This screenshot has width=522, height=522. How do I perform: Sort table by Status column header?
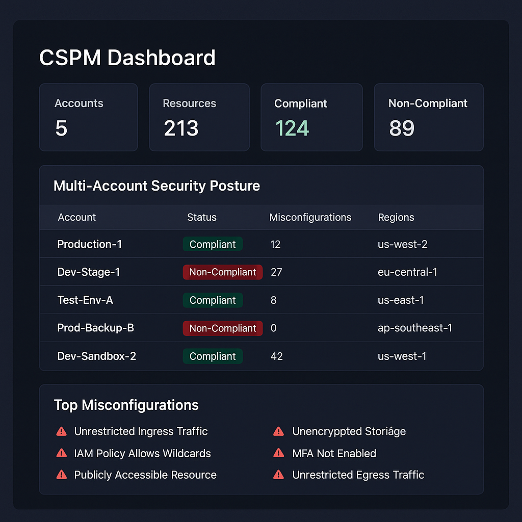point(202,217)
